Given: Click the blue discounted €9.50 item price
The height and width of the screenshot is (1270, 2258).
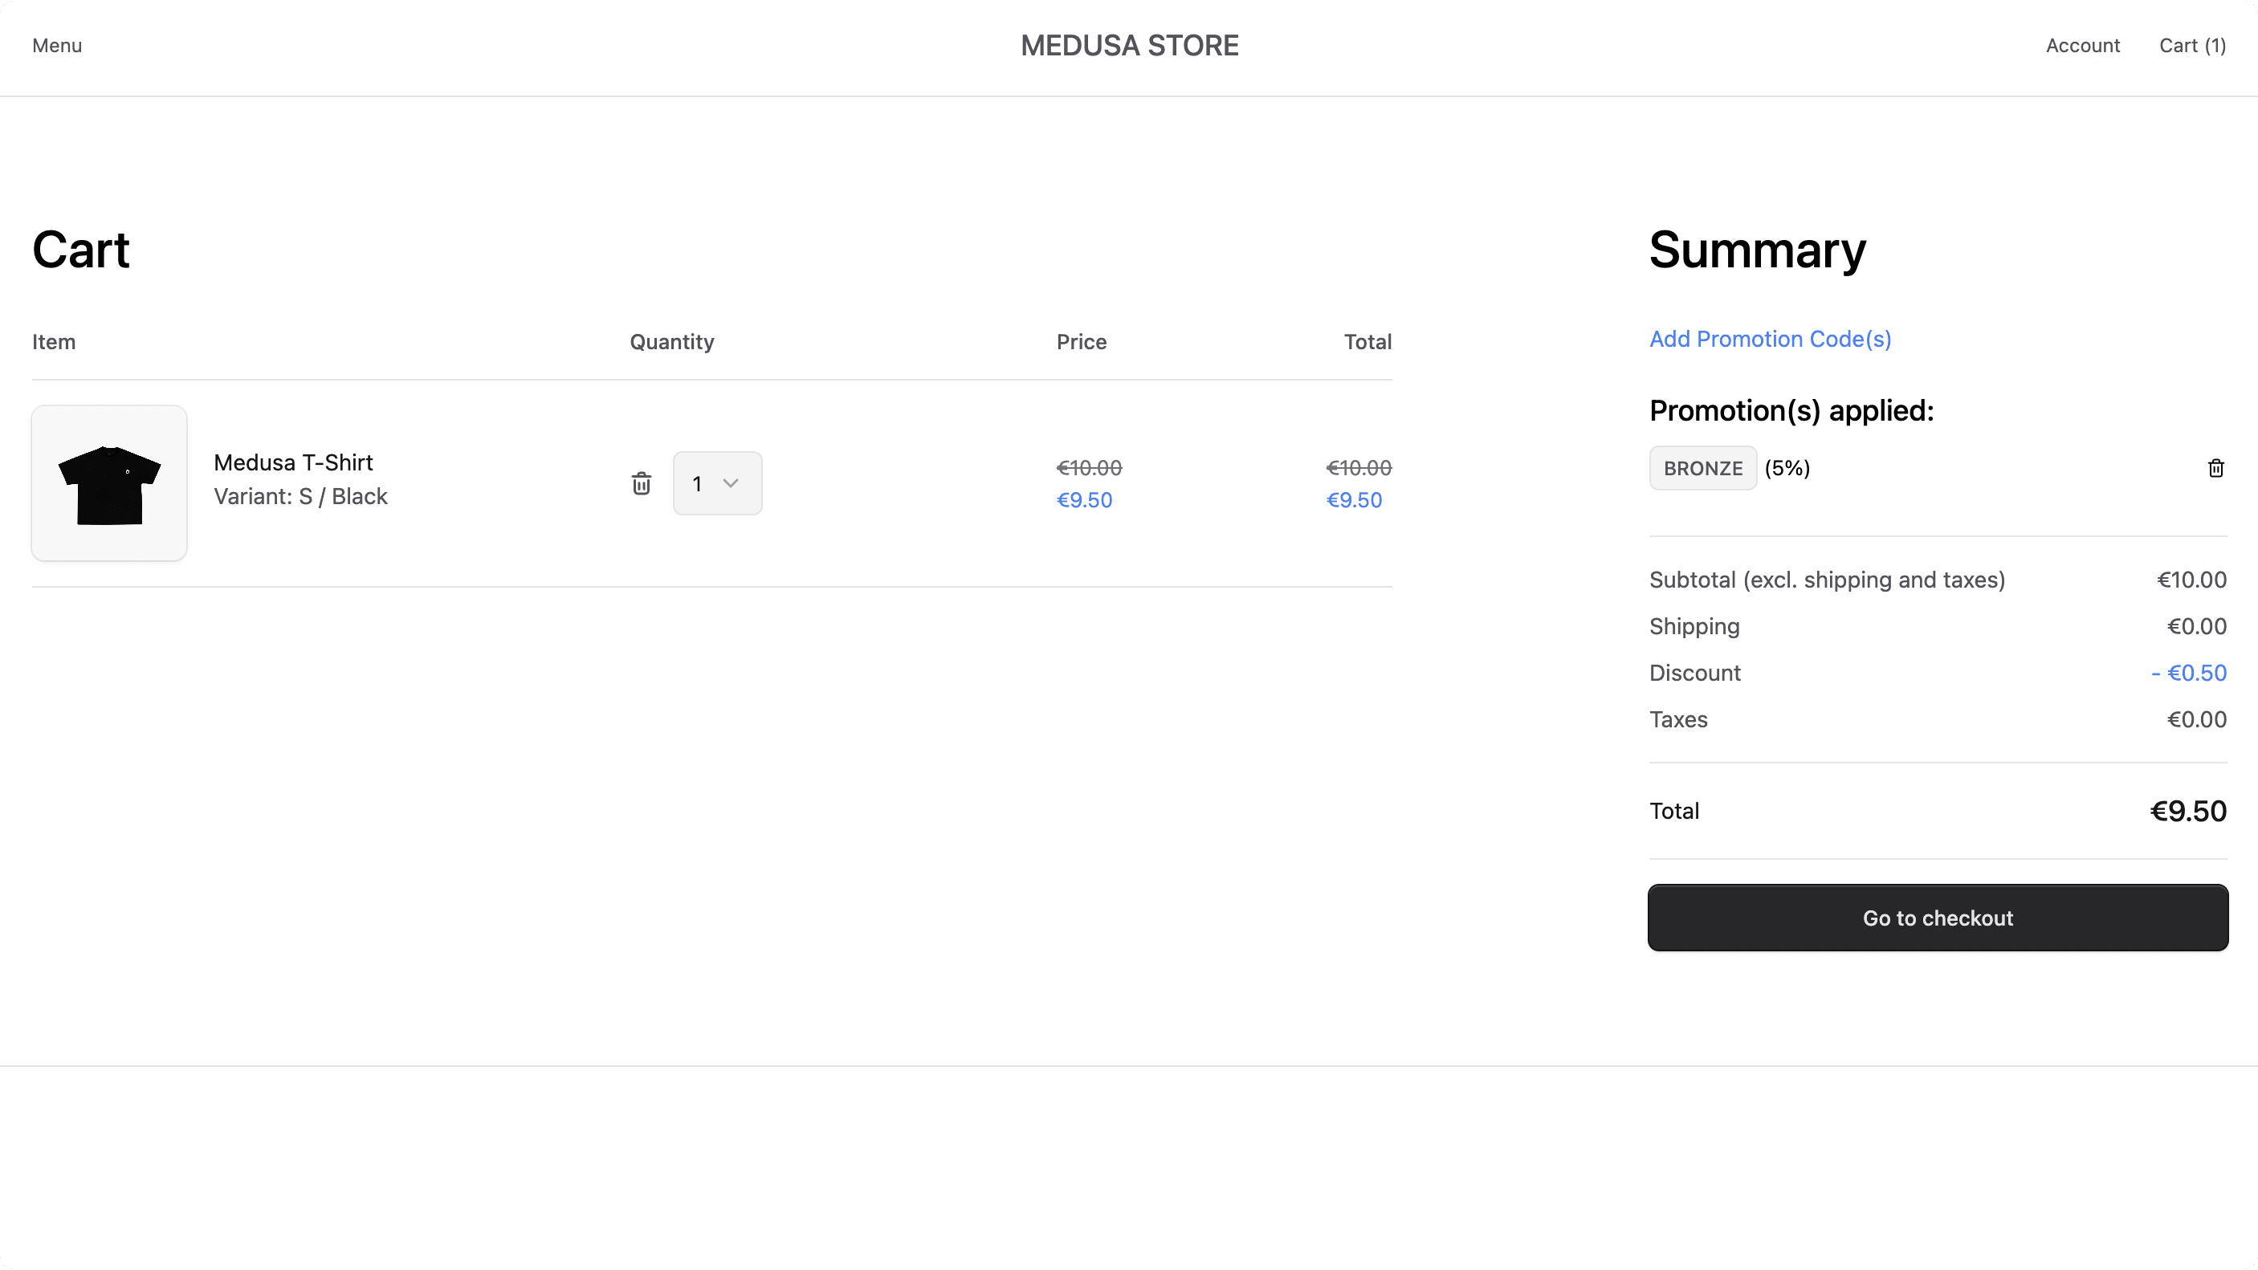Looking at the screenshot, I should pyautogui.click(x=1083, y=500).
